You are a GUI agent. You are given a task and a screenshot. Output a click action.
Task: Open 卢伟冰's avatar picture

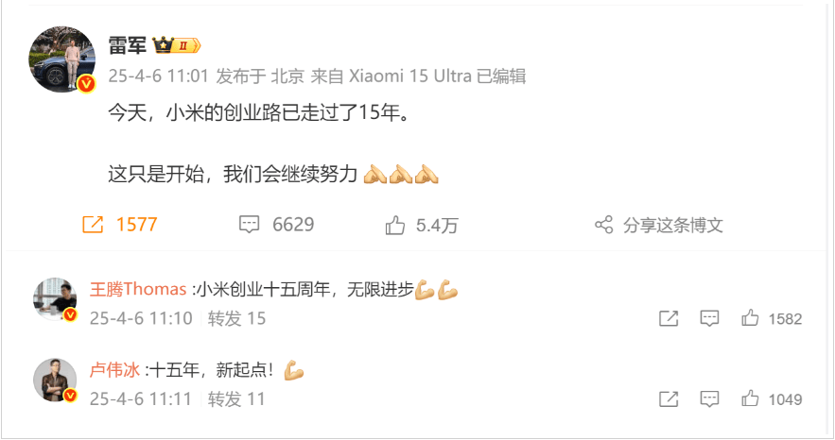[x=55, y=380]
